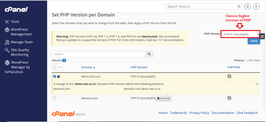Open the user account icon
This screenshot has height=122, width=267.
click(x=256, y=7)
